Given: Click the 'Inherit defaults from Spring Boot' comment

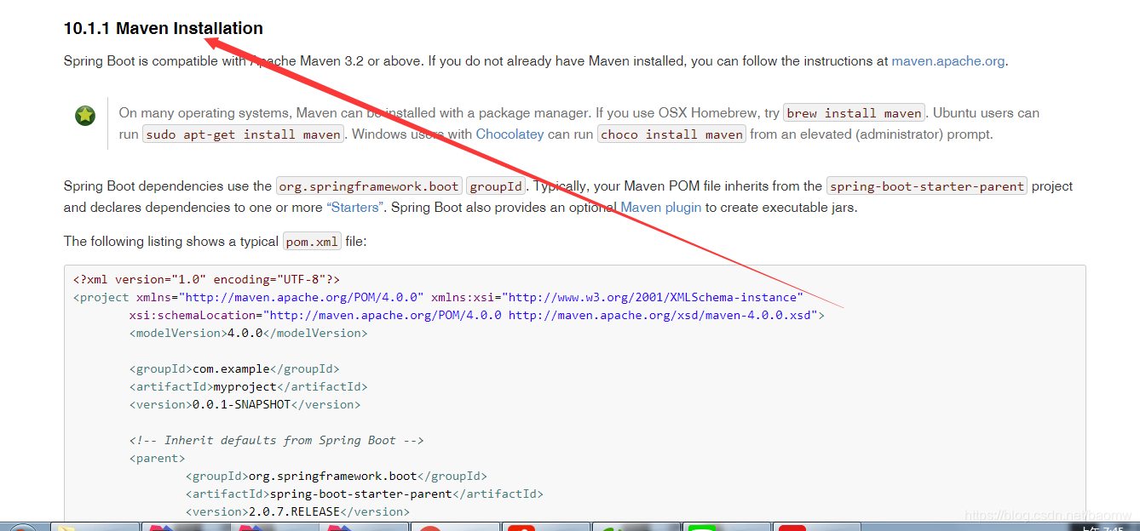Looking at the screenshot, I should pos(277,440).
